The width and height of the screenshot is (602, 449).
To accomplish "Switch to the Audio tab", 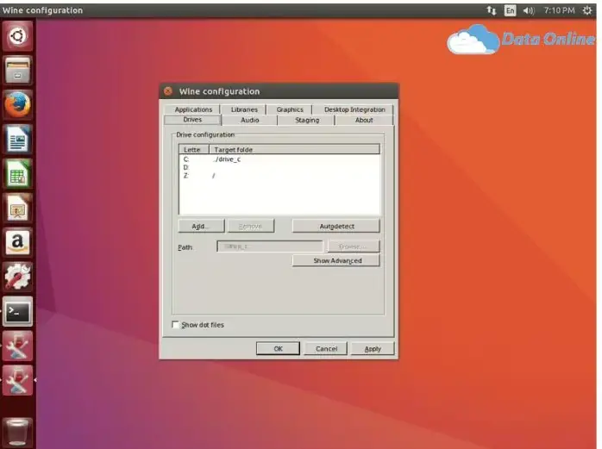I will coord(250,120).
